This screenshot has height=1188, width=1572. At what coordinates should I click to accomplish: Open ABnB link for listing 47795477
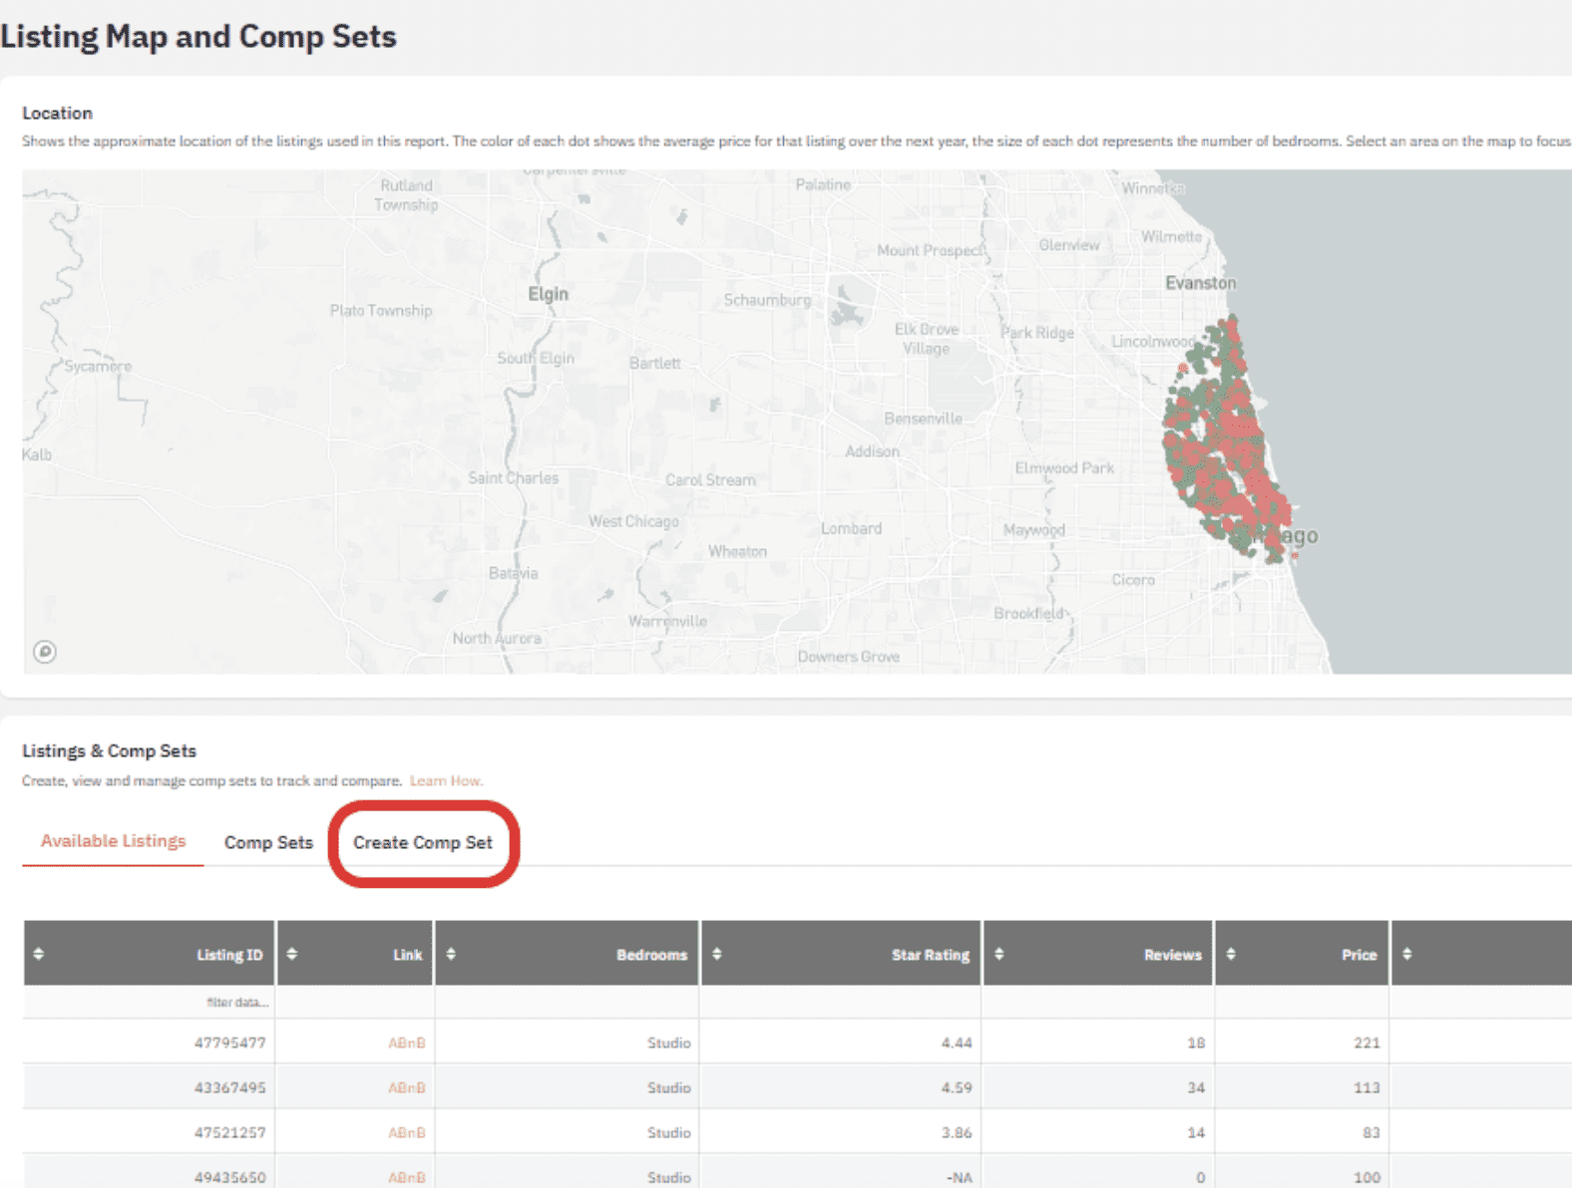point(407,1042)
